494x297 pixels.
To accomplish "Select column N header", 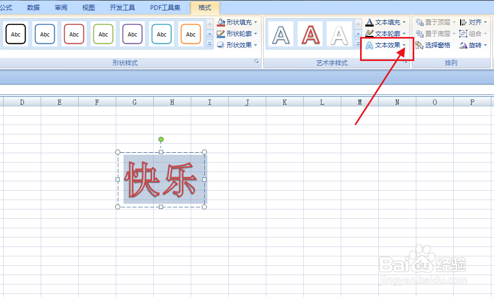I will (397, 102).
